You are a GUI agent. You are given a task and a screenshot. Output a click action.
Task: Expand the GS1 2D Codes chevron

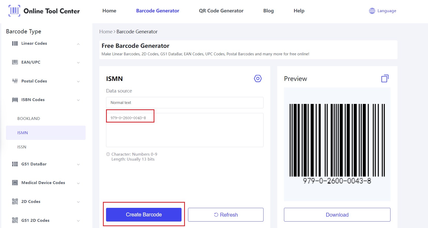point(78,221)
